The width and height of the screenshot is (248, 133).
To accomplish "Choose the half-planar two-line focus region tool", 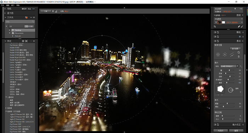I will pos(232,55).
